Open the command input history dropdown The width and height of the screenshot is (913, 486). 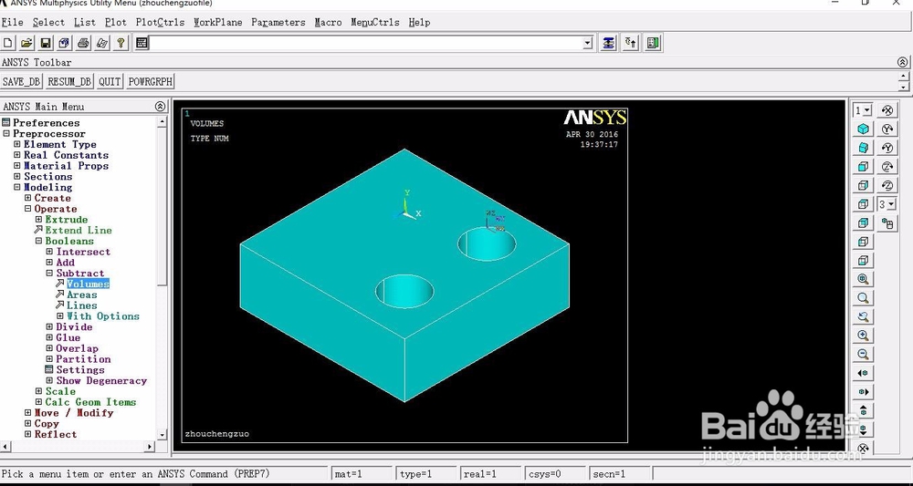click(x=587, y=43)
